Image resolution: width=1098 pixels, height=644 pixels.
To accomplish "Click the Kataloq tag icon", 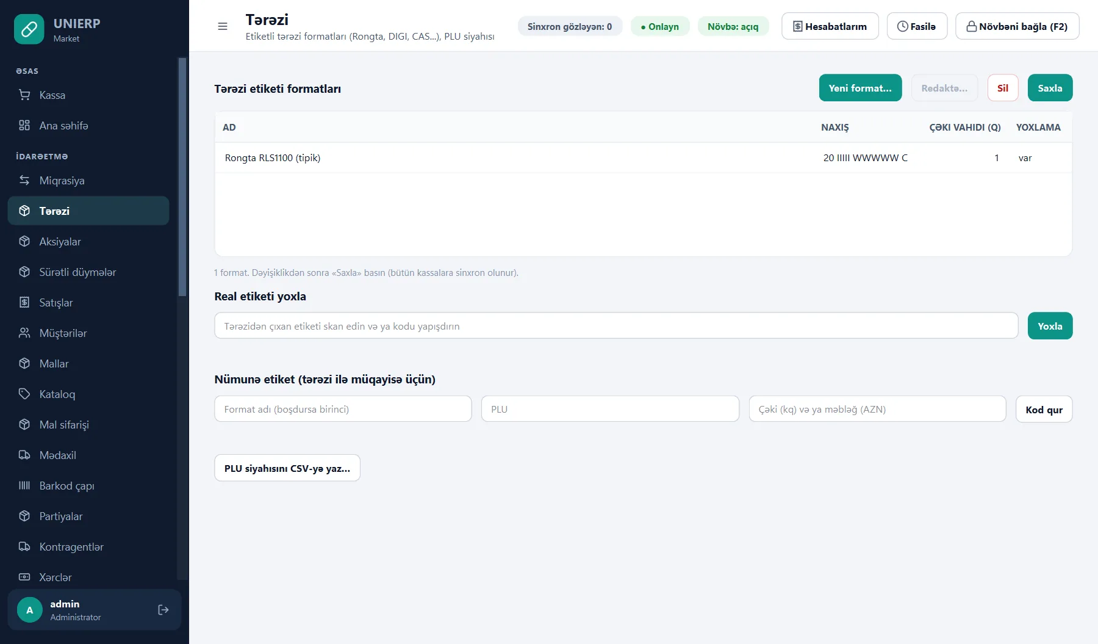I will 24,394.
